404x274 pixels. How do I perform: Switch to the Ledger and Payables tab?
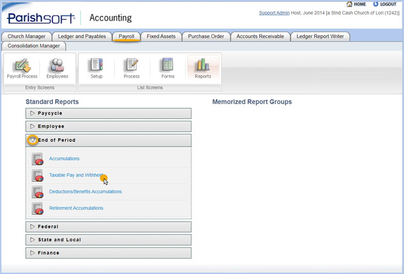click(82, 37)
